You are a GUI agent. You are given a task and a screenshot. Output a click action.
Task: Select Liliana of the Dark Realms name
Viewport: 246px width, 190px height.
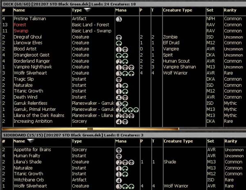39,115
